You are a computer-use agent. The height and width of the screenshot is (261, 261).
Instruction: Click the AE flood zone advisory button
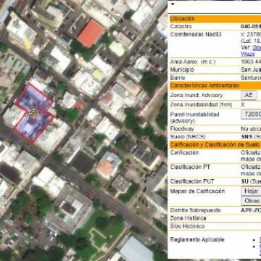[249, 95]
